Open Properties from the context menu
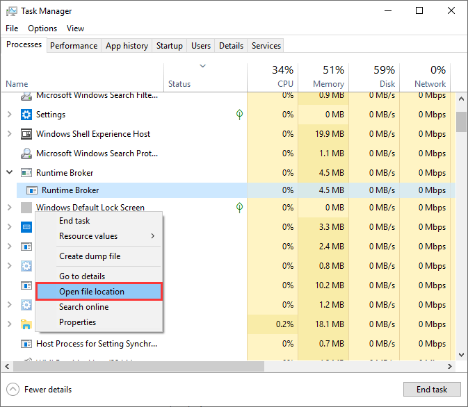 [99, 322]
